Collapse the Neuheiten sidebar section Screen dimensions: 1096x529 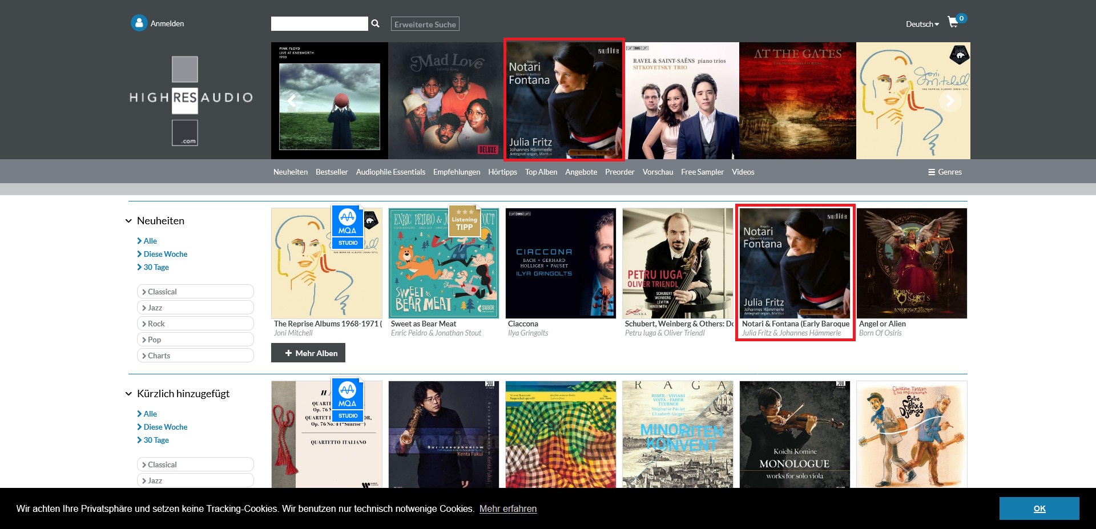[129, 221]
